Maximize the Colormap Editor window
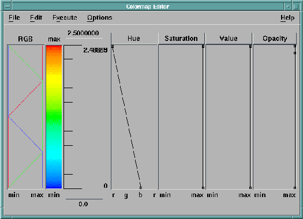This screenshot has width=303, height=219. [296, 7]
